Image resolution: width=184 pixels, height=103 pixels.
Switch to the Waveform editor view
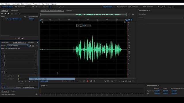(x=8, y=7)
